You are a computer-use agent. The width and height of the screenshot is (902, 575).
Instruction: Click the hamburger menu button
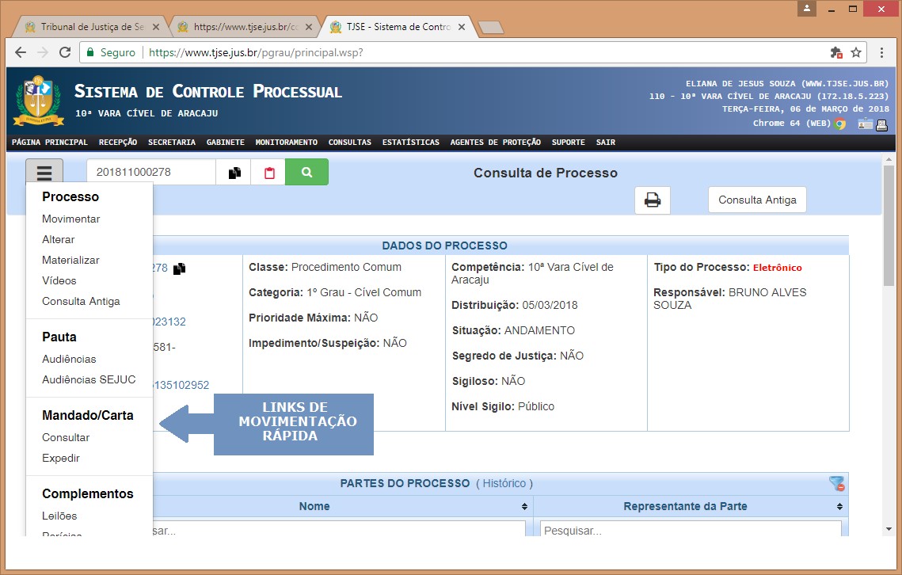click(44, 173)
